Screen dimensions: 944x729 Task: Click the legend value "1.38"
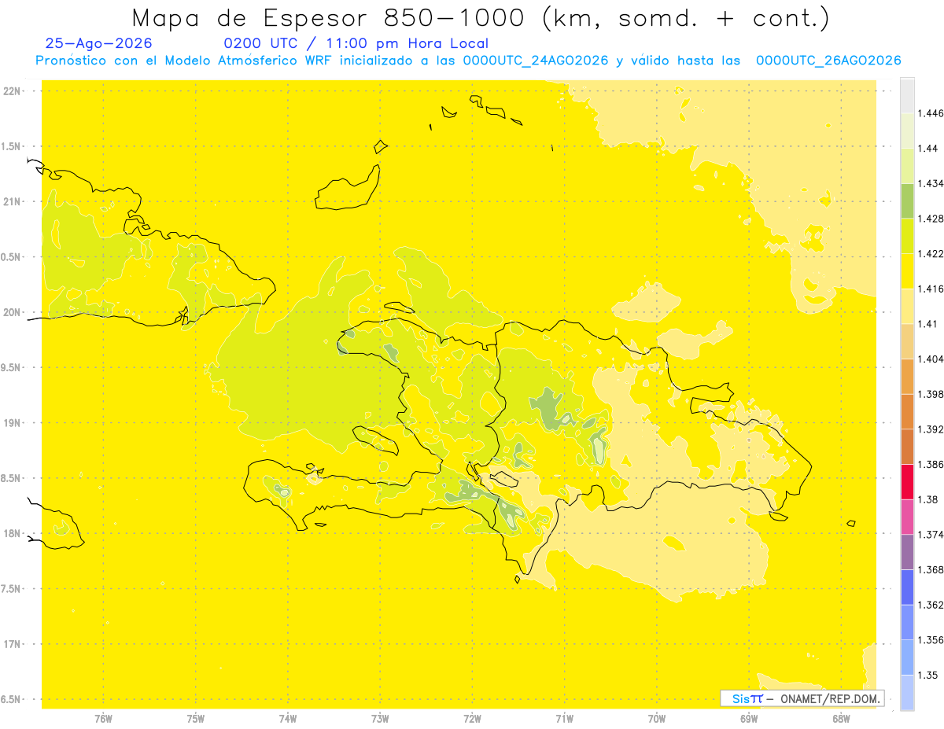coord(928,499)
